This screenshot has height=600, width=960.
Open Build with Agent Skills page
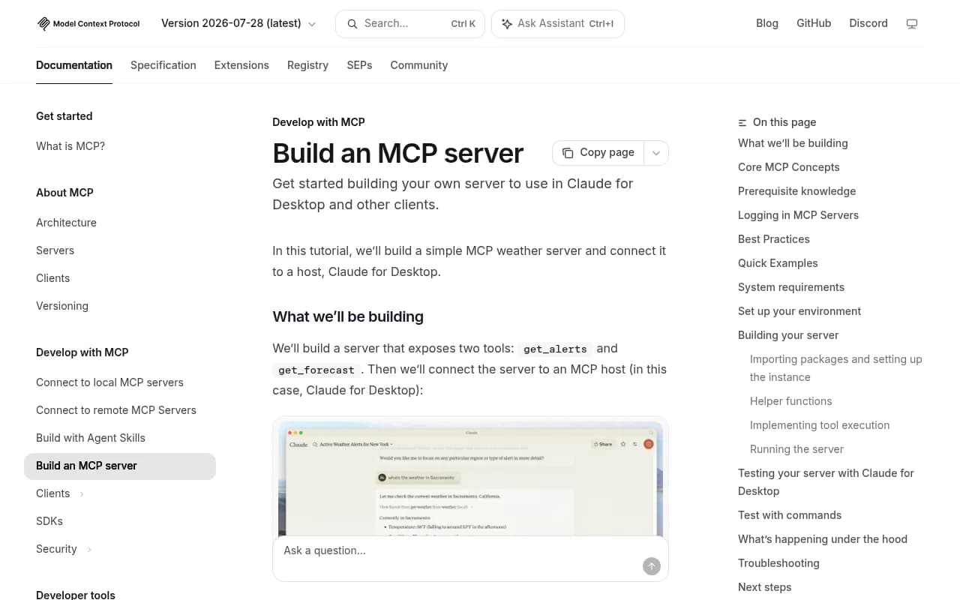[120, 438]
